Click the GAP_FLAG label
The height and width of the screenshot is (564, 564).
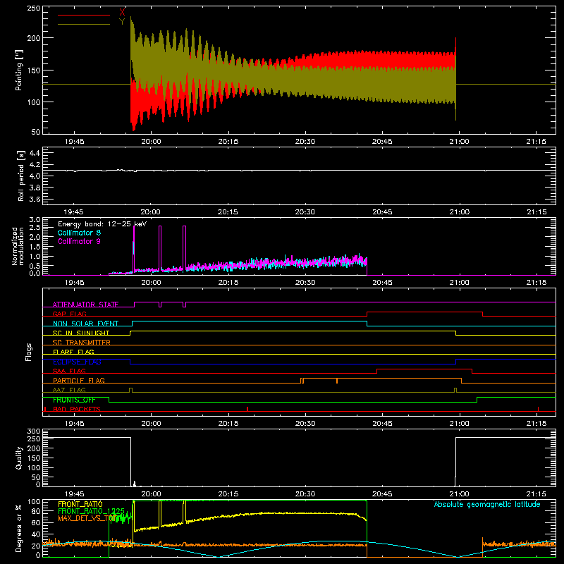tap(69, 314)
